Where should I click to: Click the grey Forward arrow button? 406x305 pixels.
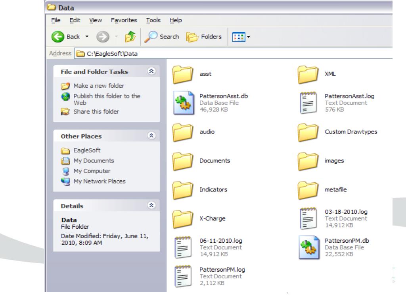tap(103, 37)
